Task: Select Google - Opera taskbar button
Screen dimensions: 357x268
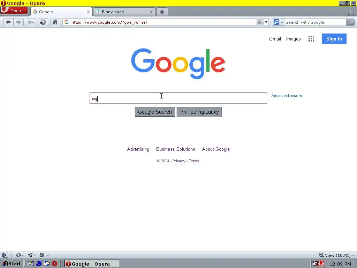Action: (92, 264)
